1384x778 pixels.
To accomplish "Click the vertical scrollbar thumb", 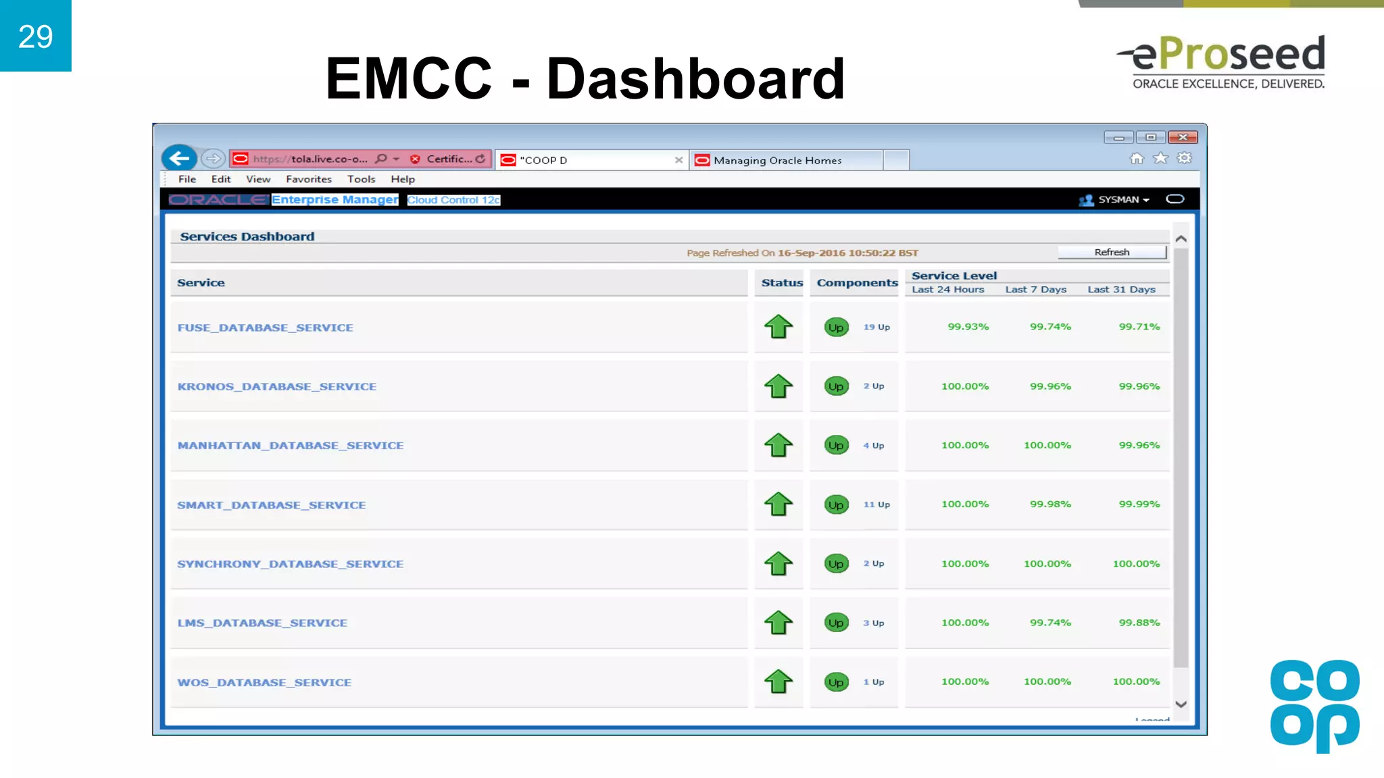I will coord(1181,458).
